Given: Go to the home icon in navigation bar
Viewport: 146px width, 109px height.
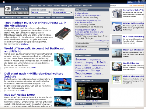Looking at the screenshot, I should point(3,18).
